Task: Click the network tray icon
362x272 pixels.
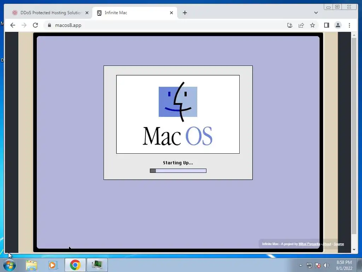Action: pyautogui.click(x=309, y=265)
